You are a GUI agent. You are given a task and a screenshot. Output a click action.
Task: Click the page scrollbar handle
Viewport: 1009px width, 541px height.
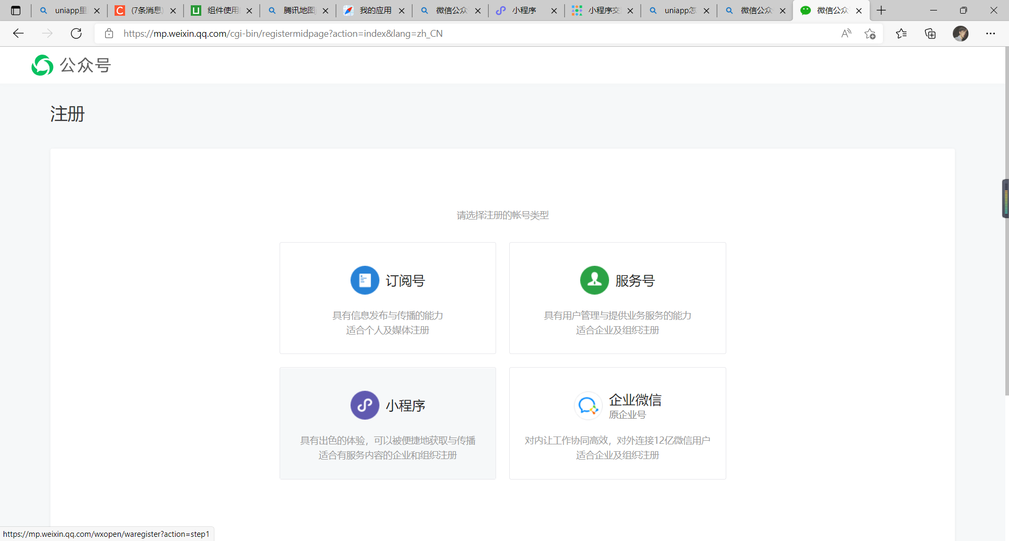tap(1005, 199)
